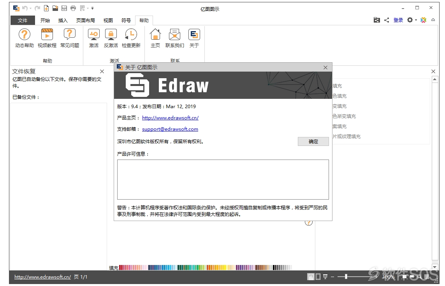
Task: Click the About (关于) ribbon icon
Action: click(x=194, y=35)
